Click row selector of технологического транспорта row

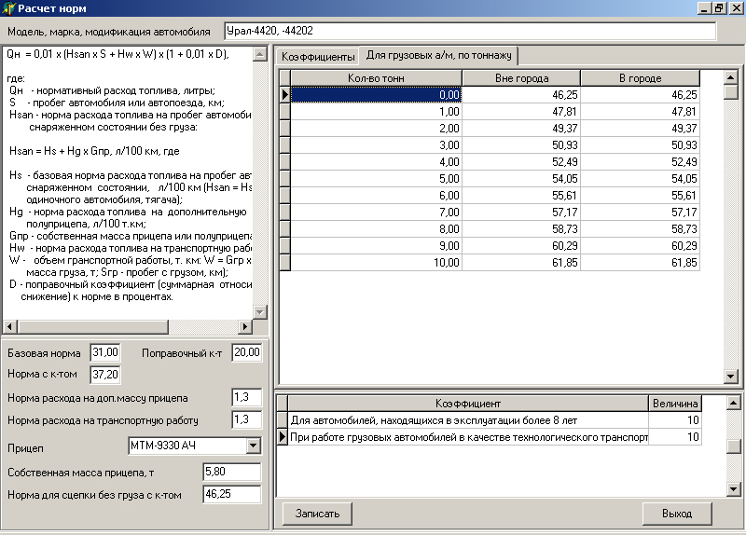(x=283, y=437)
